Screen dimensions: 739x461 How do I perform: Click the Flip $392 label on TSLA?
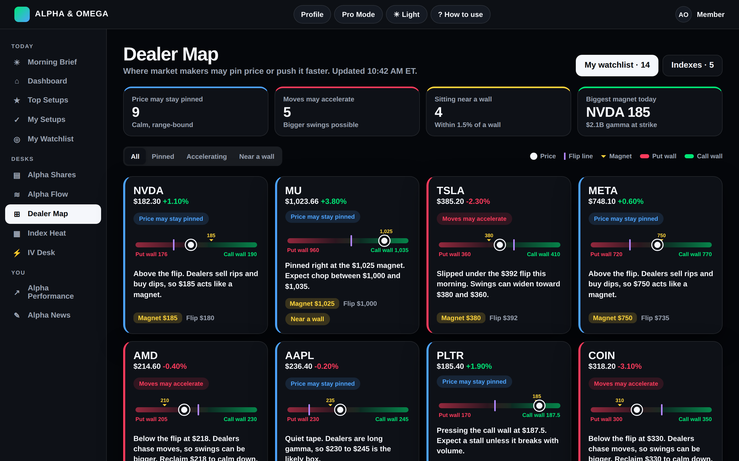point(503,318)
